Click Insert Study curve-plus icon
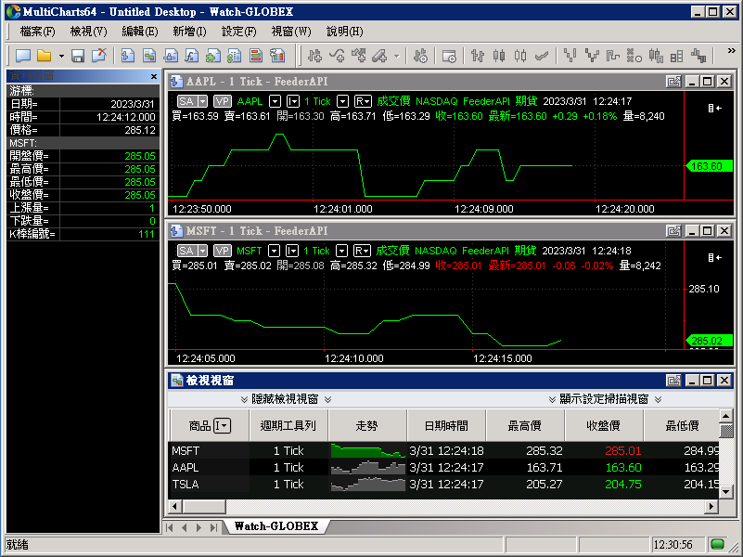This screenshot has height=557, width=743. click(x=337, y=56)
